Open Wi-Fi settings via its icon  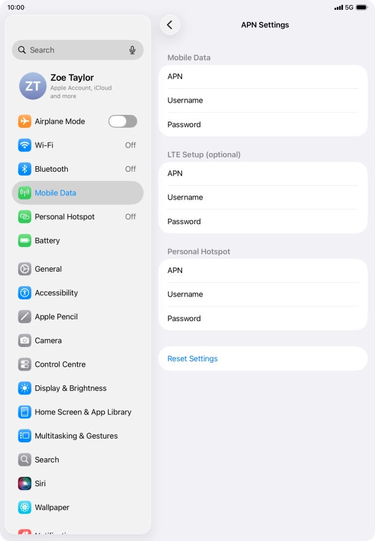[25, 145]
